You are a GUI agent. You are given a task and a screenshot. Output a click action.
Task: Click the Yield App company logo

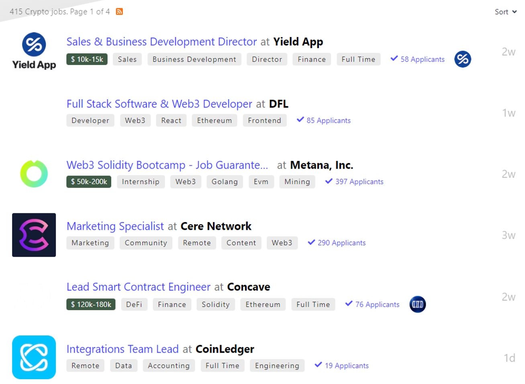click(x=34, y=51)
